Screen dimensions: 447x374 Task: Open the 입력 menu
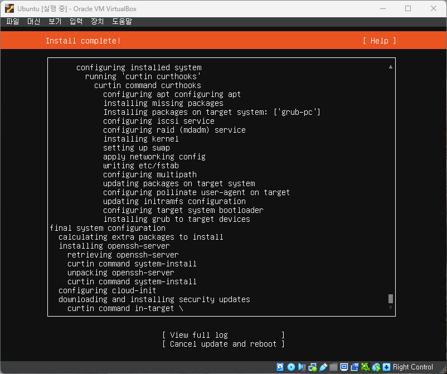76,21
